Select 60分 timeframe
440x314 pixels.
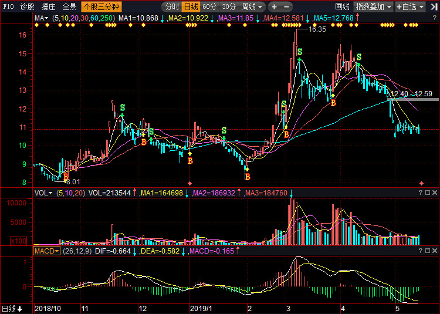pyautogui.click(x=209, y=7)
